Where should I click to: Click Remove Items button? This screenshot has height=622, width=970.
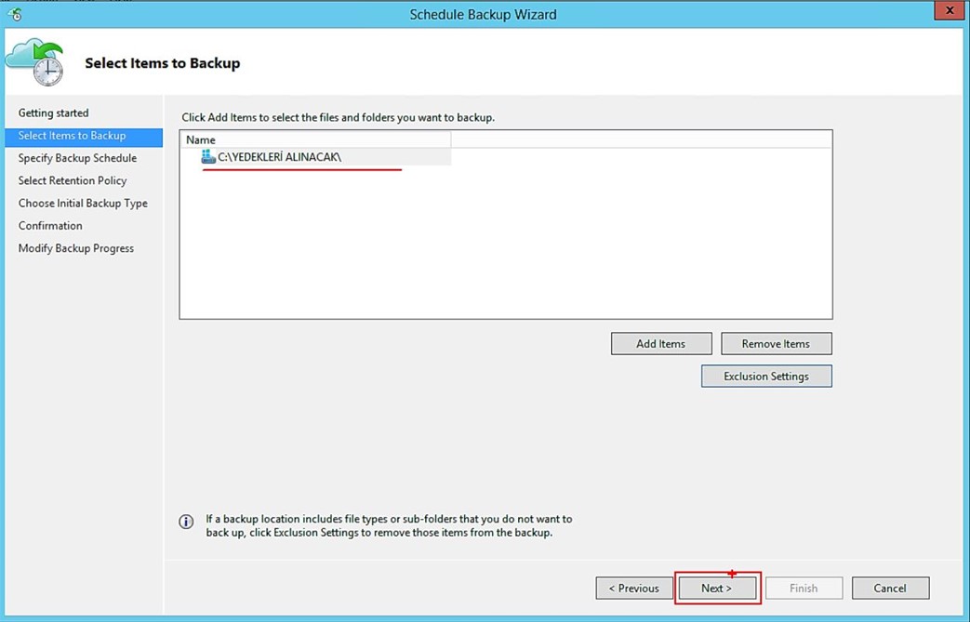click(x=777, y=344)
